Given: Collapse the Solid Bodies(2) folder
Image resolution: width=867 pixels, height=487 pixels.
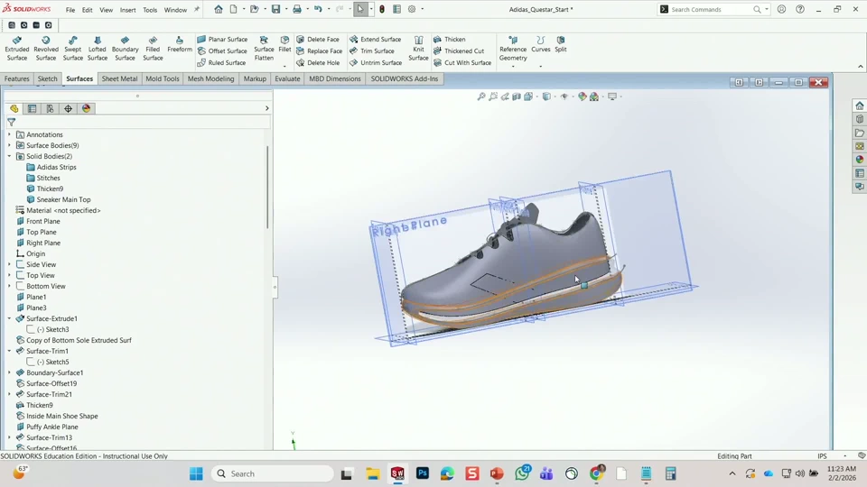Looking at the screenshot, I should point(9,156).
